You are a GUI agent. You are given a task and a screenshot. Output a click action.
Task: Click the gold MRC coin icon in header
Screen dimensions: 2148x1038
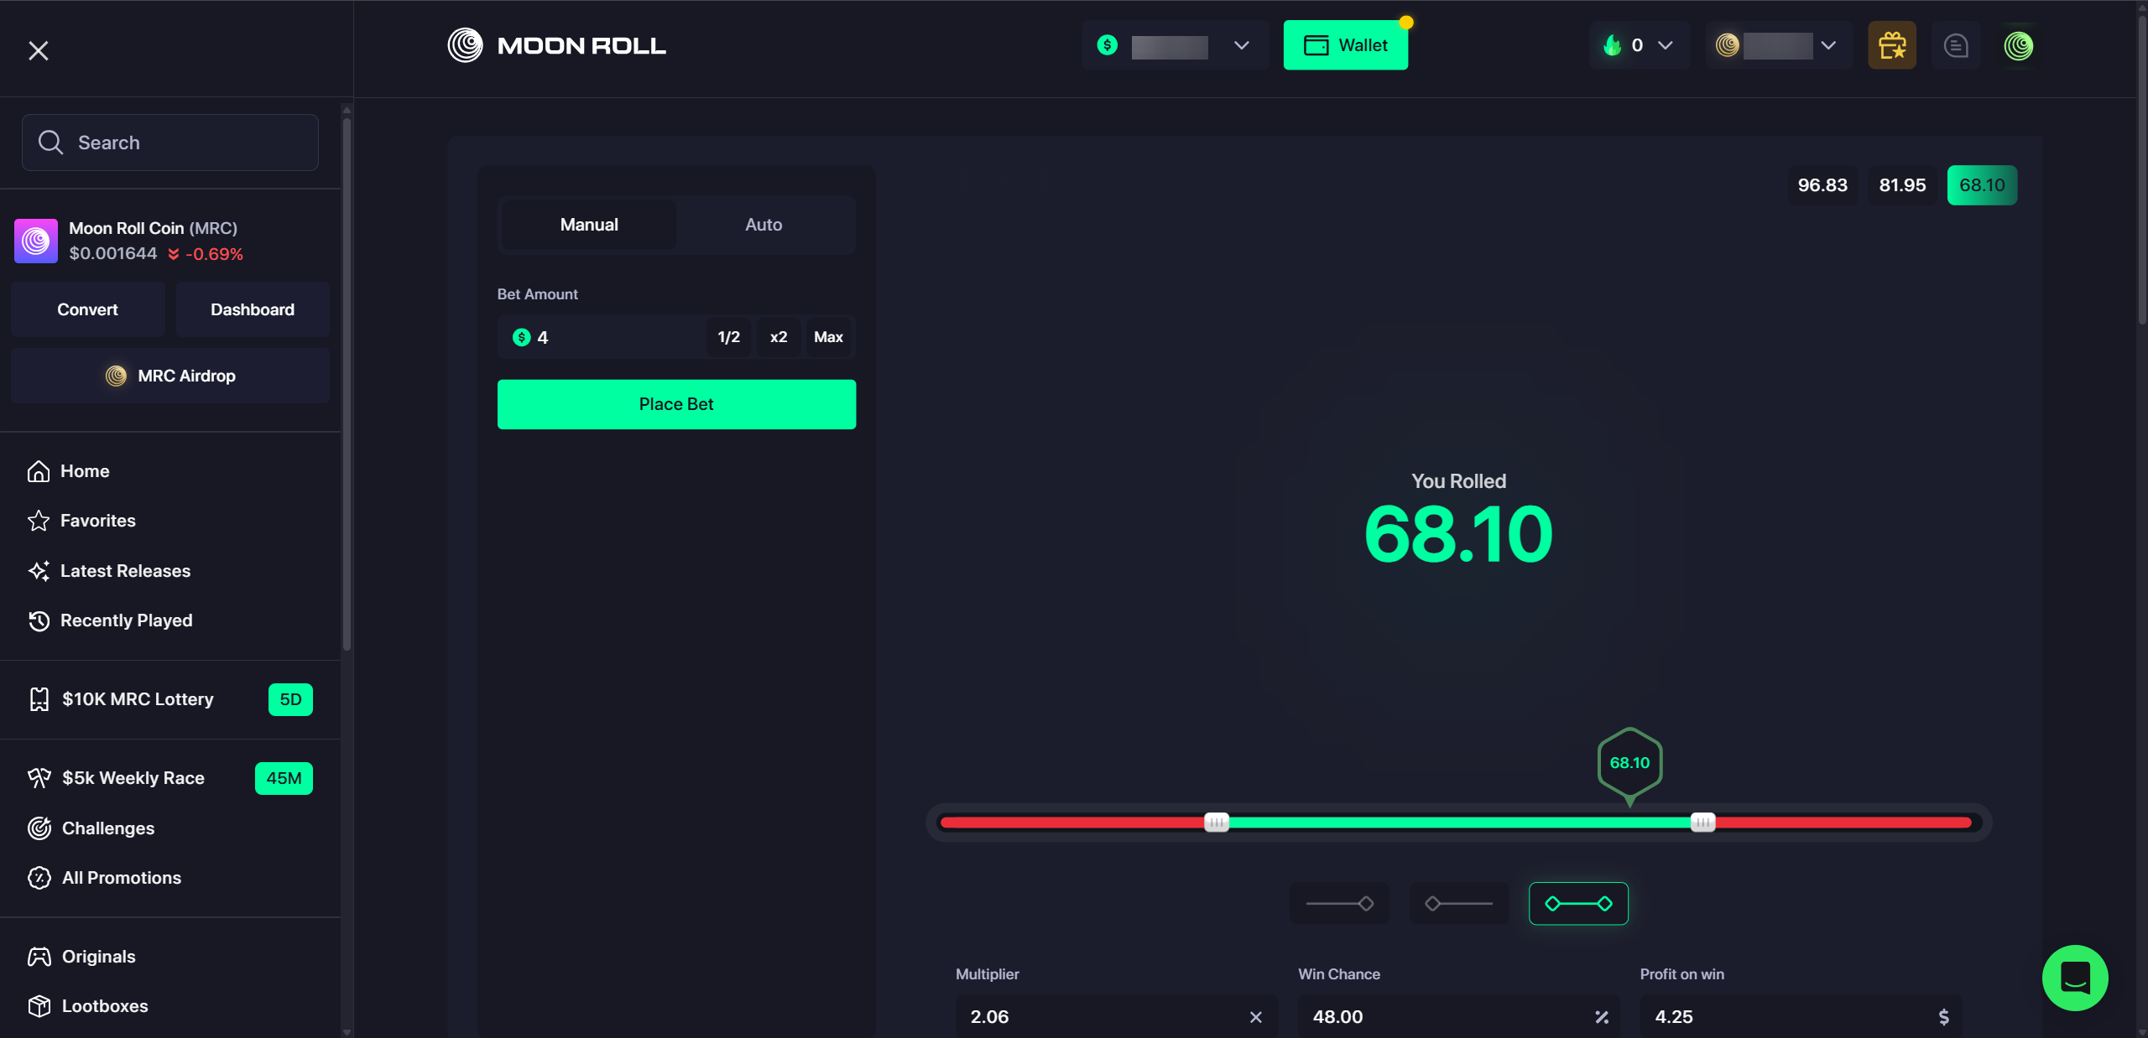coord(1727,45)
